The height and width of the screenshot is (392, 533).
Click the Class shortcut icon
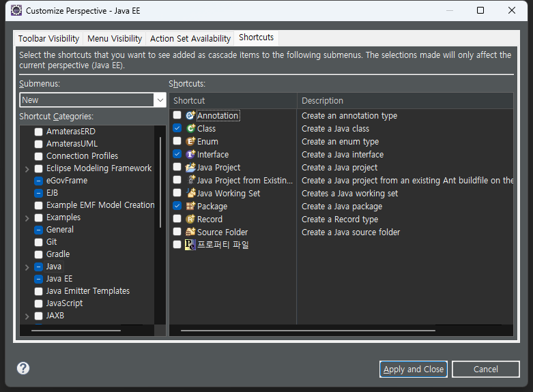[190, 128]
